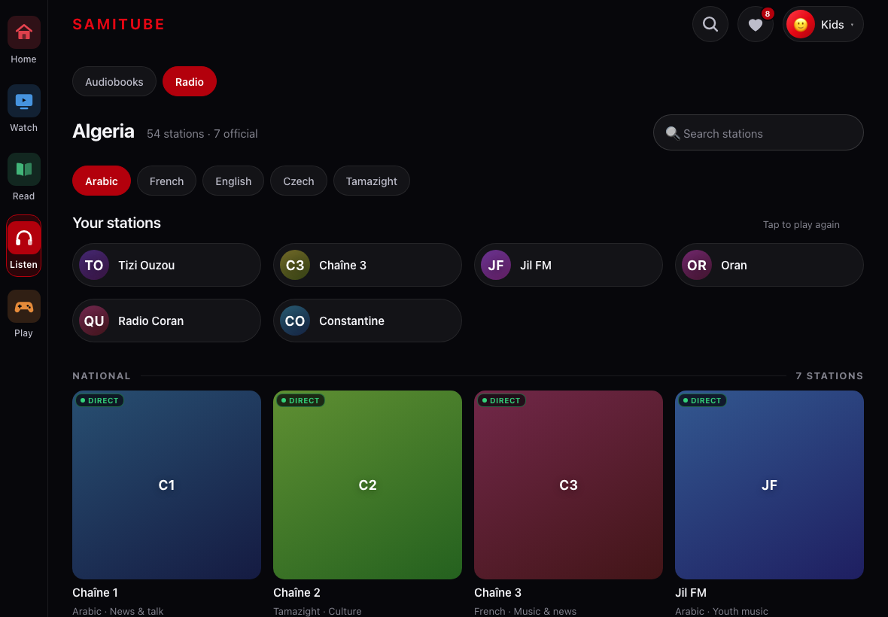Filter stations by Arabic
Screen dimensions: 888x617
tap(102, 181)
